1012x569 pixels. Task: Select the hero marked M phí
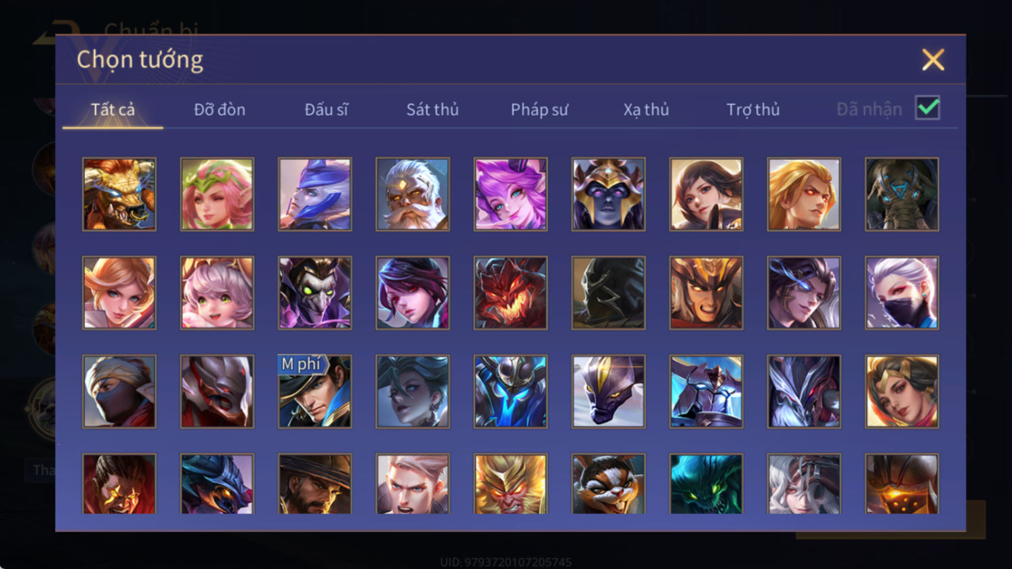tap(315, 392)
